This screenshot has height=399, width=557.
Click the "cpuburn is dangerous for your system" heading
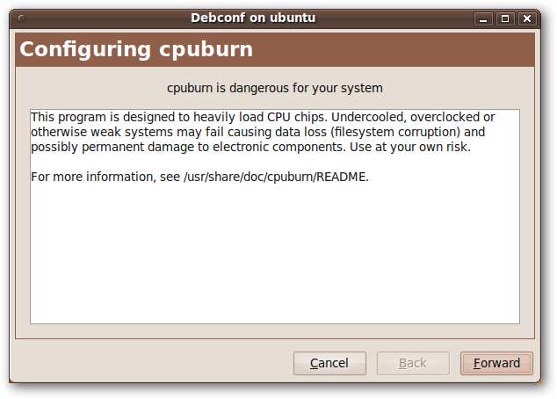[x=275, y=88]
